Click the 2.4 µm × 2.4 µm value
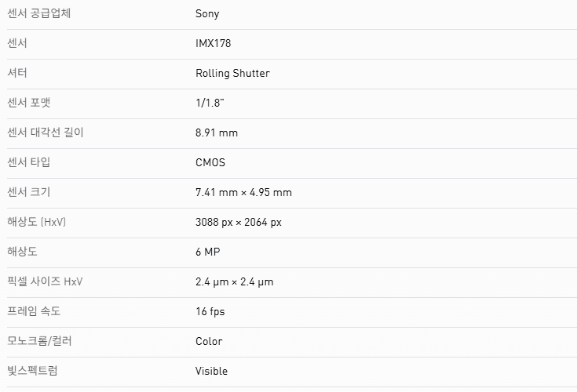The height and width of the screenshot is (392, 577). point(235,281)
